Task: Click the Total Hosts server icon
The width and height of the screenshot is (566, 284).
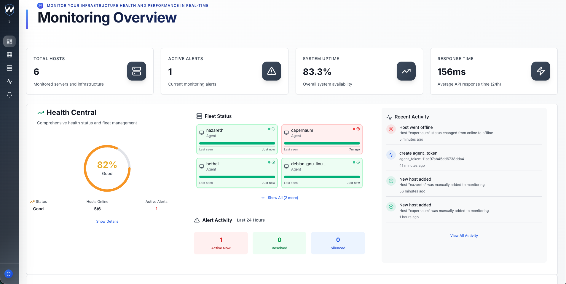Action: tap(137, 71)
